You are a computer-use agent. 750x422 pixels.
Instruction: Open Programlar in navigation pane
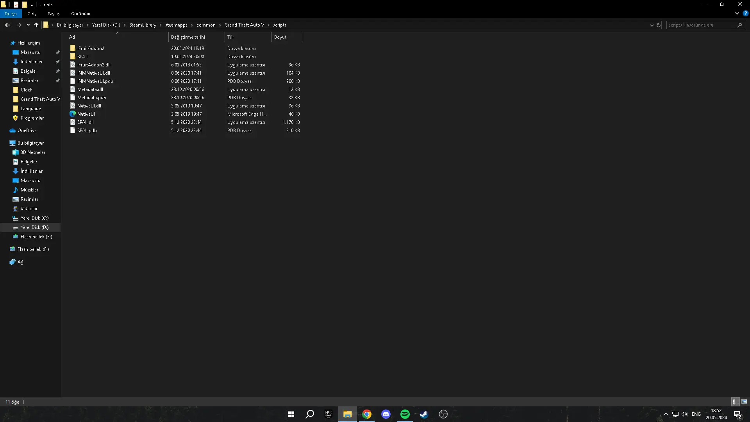[32, 118]
